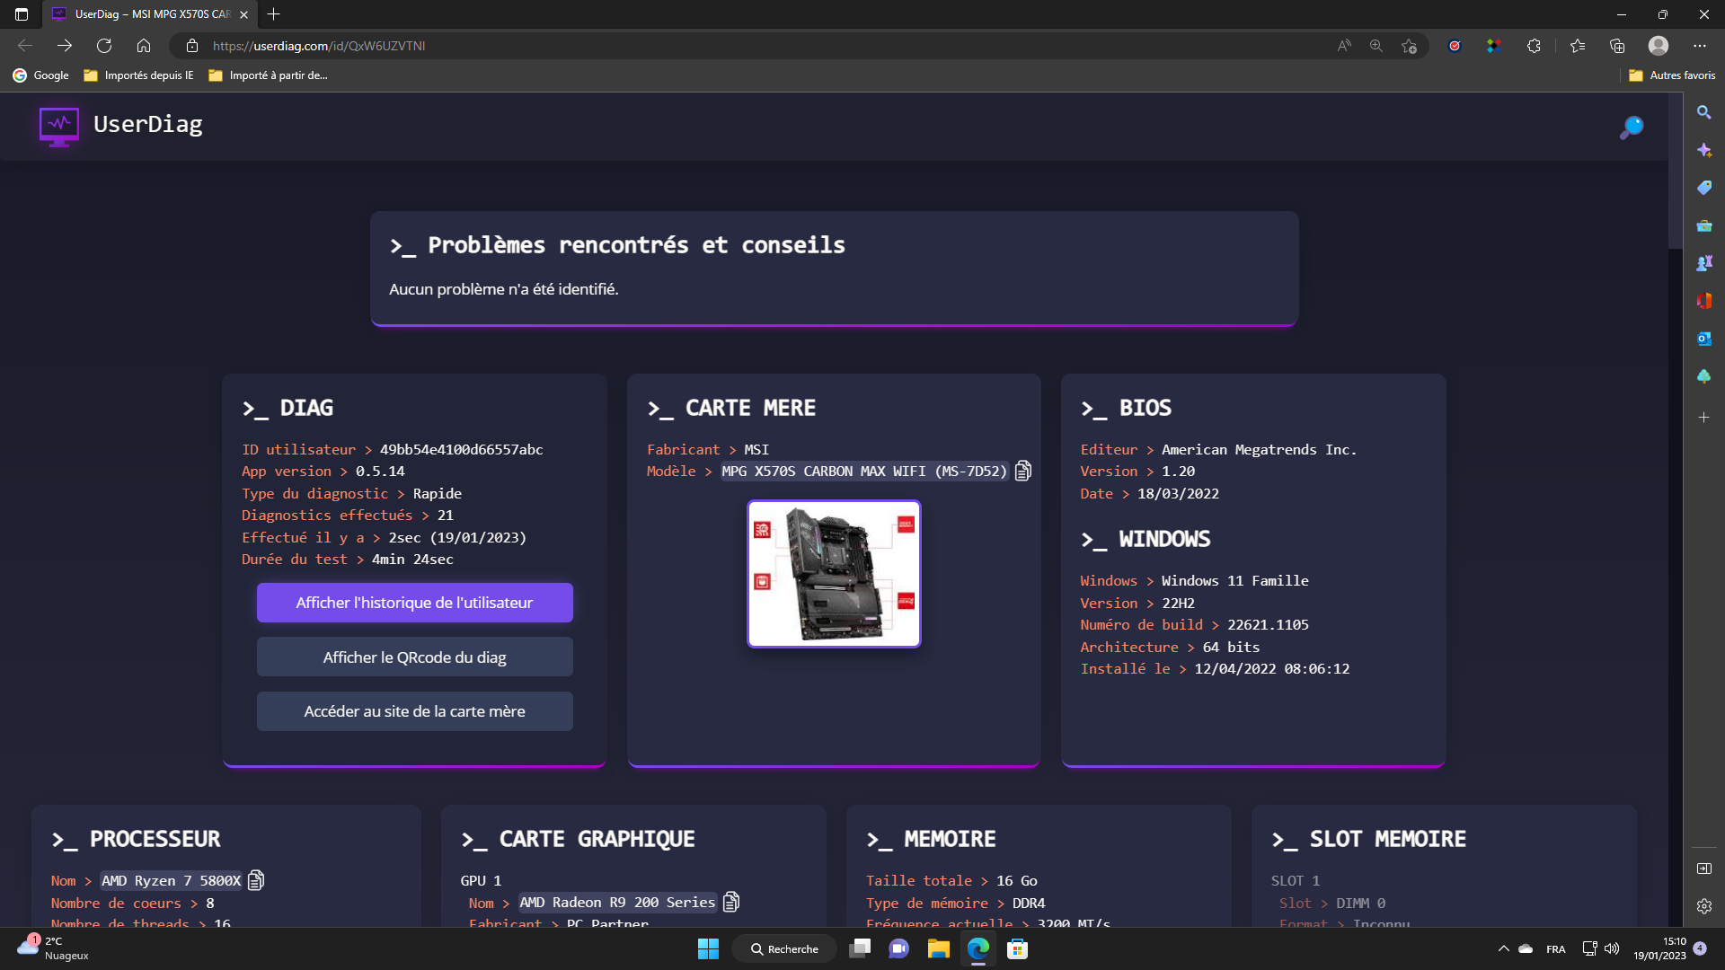Click the taskbar Recherche search box
Screen dimensions: 1725x970
(784, 948)
